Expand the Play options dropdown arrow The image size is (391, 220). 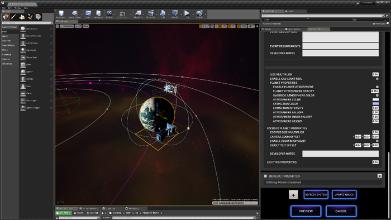click(x=193, y=14)
